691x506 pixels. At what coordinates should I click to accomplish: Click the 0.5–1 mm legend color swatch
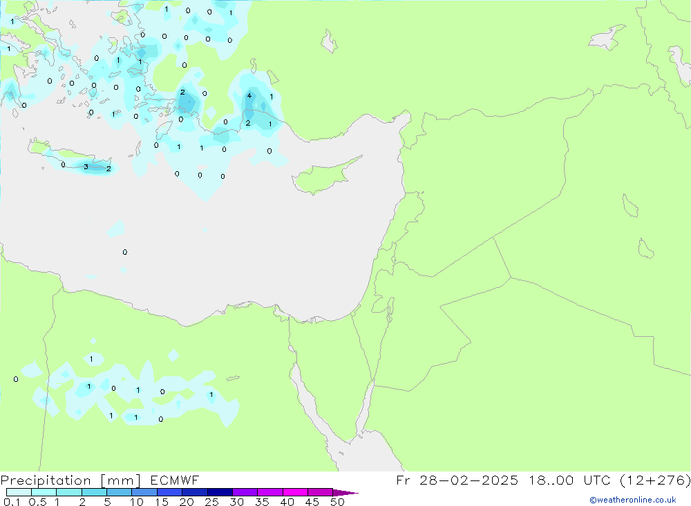coord(44,492)
